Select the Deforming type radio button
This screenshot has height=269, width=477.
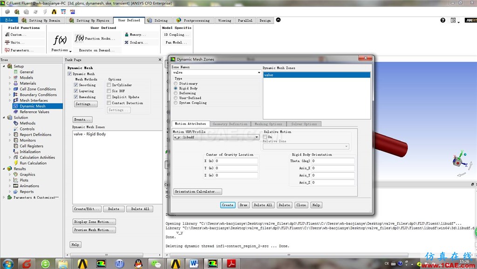pyautogui.click(x=176, y=93)
